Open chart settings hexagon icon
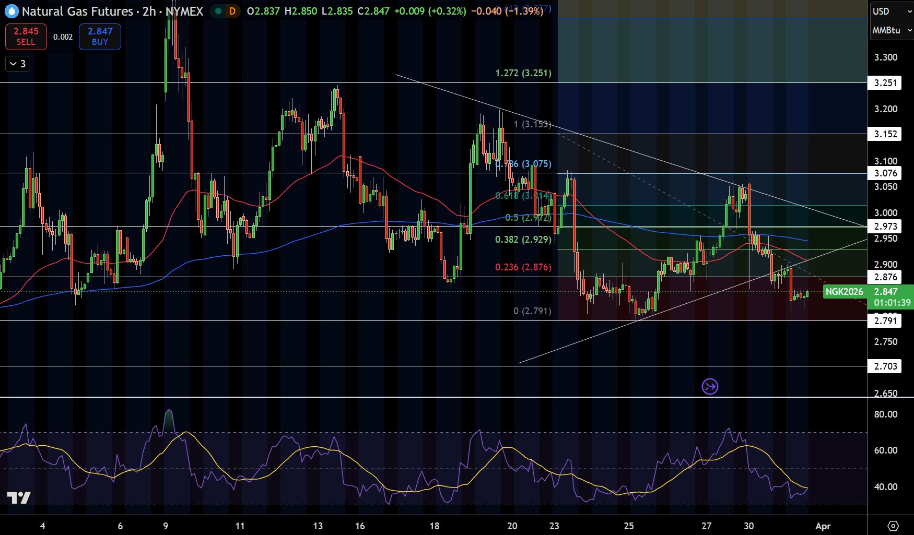The image size is (914, 535). pos(893,526)
